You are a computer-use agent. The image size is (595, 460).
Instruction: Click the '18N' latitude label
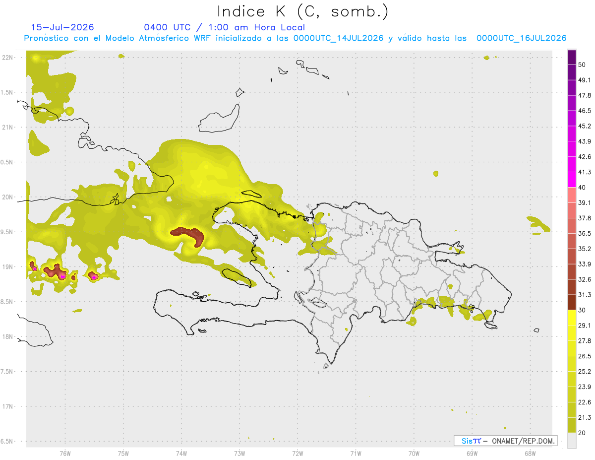coord(8,337)
